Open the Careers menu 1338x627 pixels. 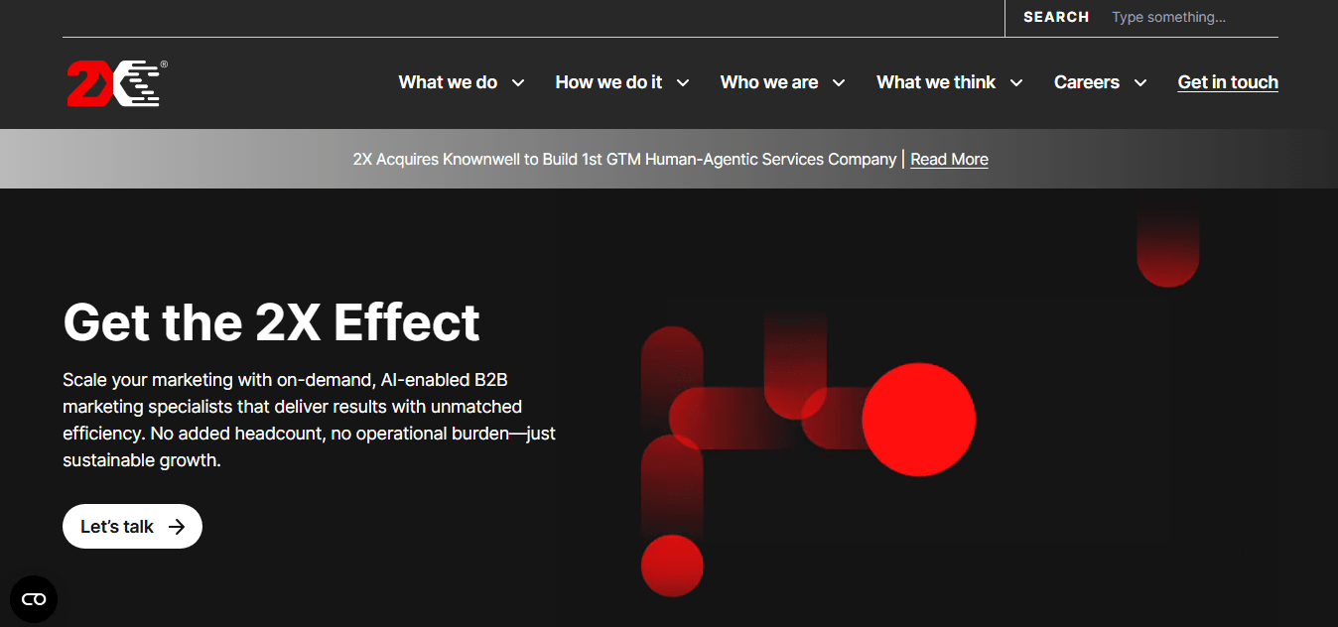(x=1087, y=82)
